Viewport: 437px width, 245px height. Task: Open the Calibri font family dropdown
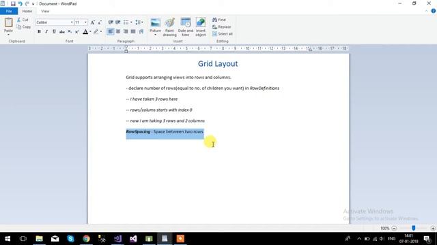pyautogui.click(x=72, y=22)
